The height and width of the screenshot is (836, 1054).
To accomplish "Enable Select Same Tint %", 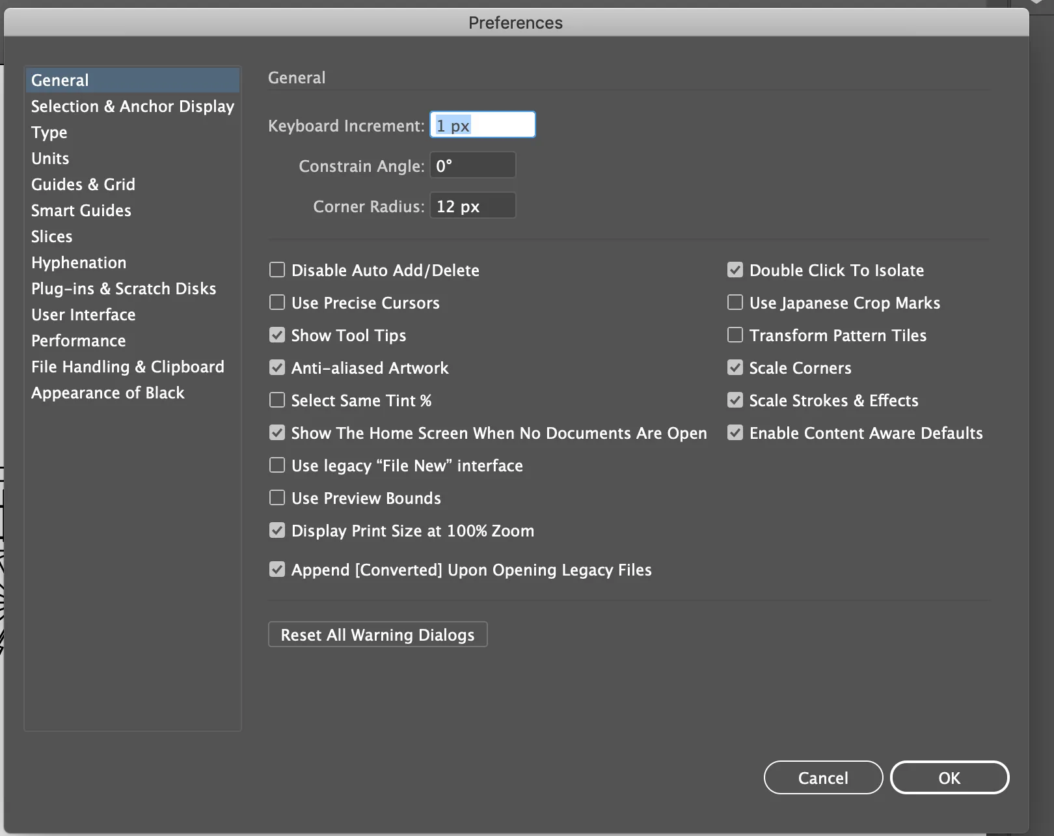I will pyautogui.click(x=277, y=400).
